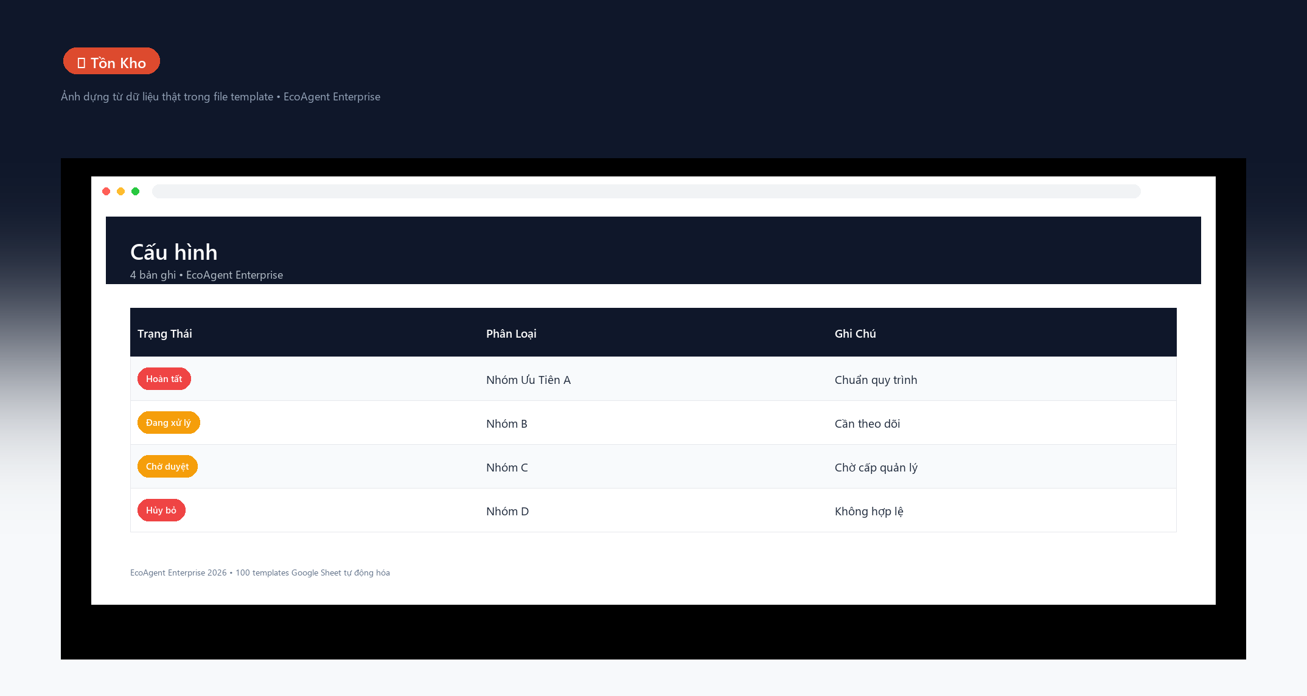The height and width of the screenshot is (696, 1307).
Task: Click the Tồn Kho badge
Action: 111,61
